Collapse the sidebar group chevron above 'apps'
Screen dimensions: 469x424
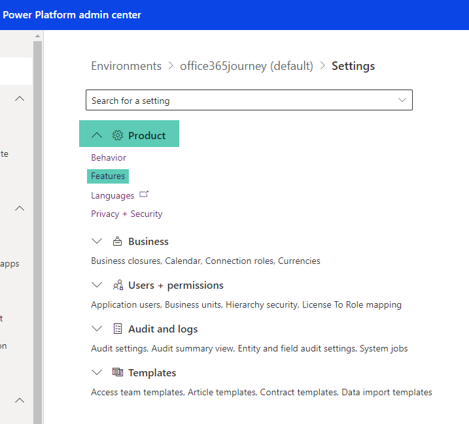[20, 208]
